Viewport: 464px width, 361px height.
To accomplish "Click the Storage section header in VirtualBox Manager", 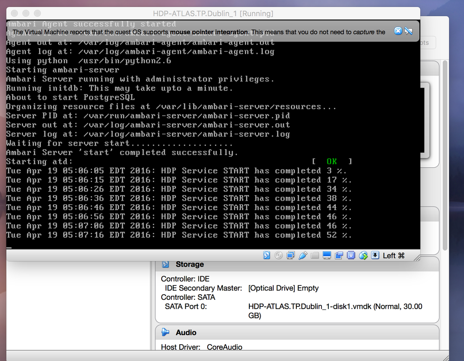I will tap(297, 264).
